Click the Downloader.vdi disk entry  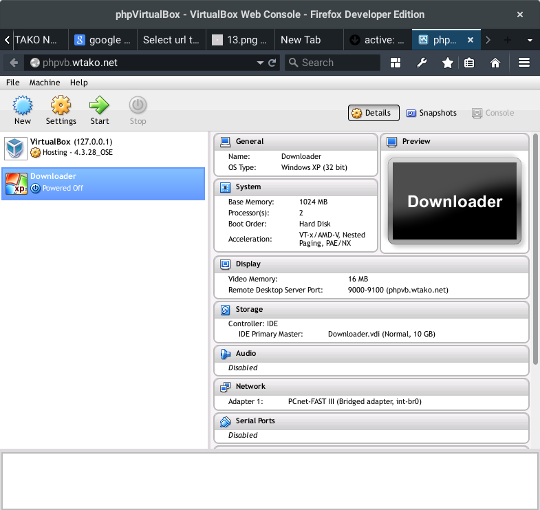point(382,334)
